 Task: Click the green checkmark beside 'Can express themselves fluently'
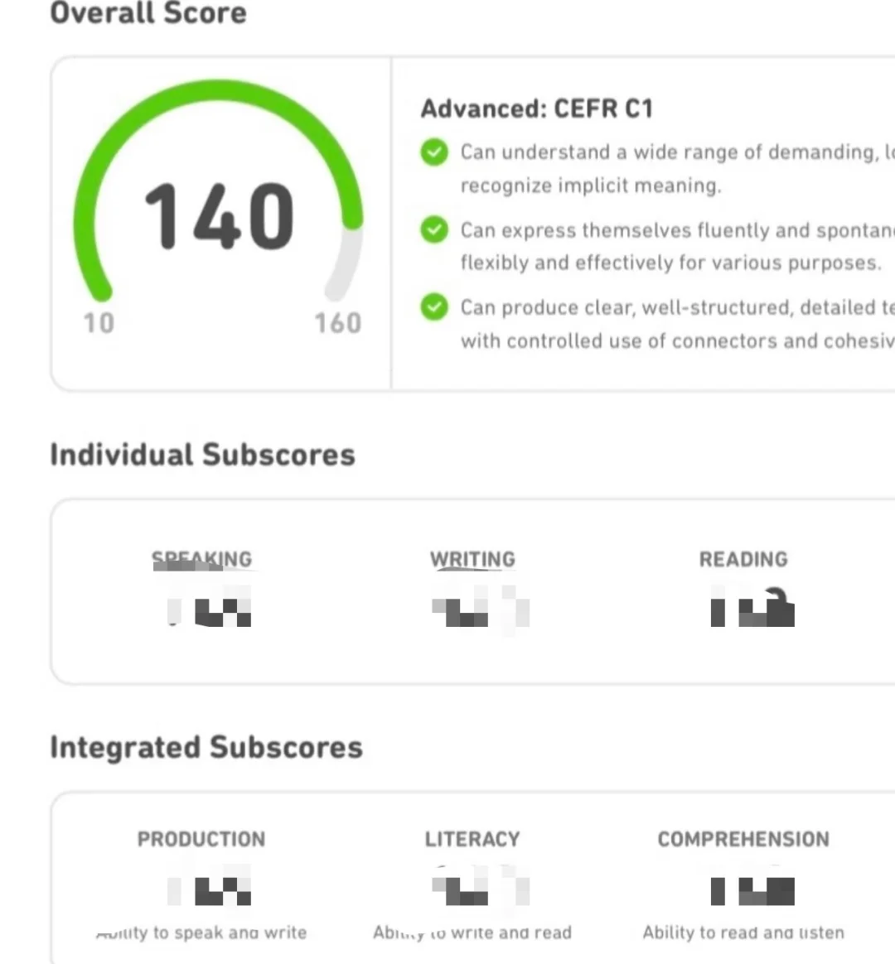[434, 229]
